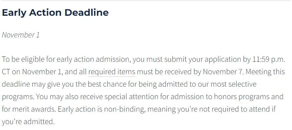
Task: Select the word "non-binding" in the paragraph
Action: (x=125, y=109)
